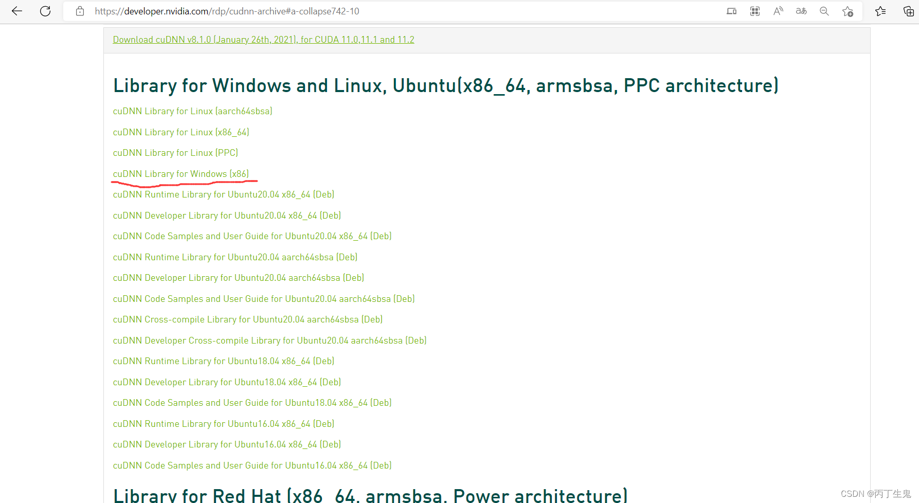Open the QR code/apps grid icon
This screenshot has width=919, height=503.
(x=754, y=11)
